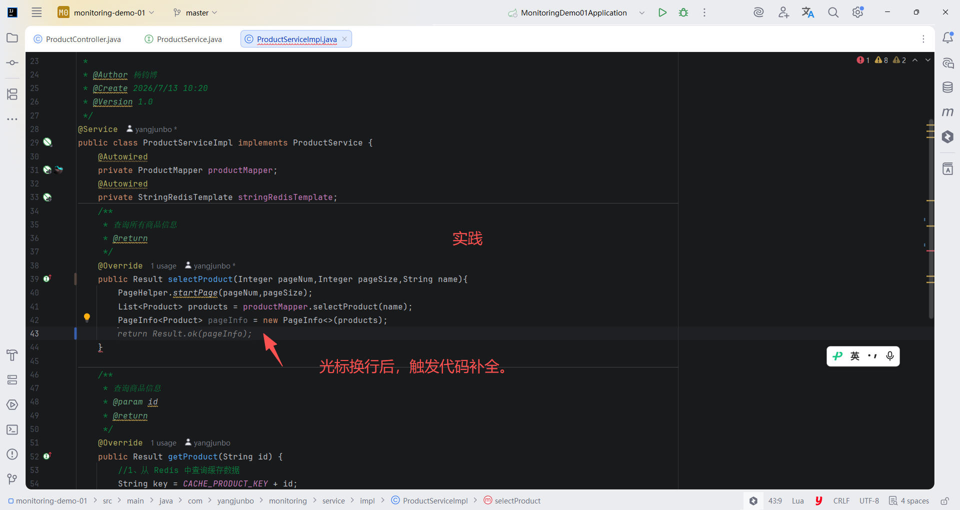This screenshot has height=510, width=960.
Task: Click the red Y status bar icon
Action: coord(819,500)
